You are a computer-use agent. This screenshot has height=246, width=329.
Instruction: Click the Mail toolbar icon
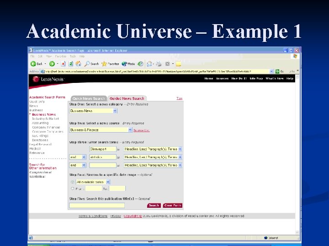pyautogui.click(x=149, y=64)
